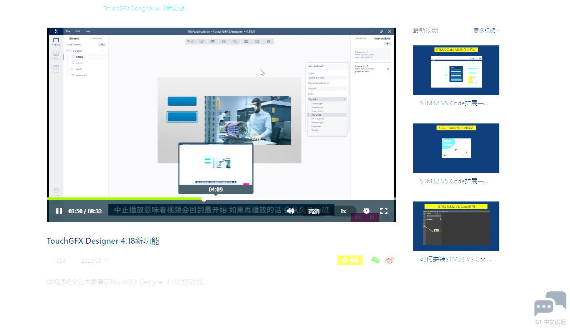The height and width of the screenshot is (329, 570).
Task: Share the video via Weibo icon
Action: point(390,260)
